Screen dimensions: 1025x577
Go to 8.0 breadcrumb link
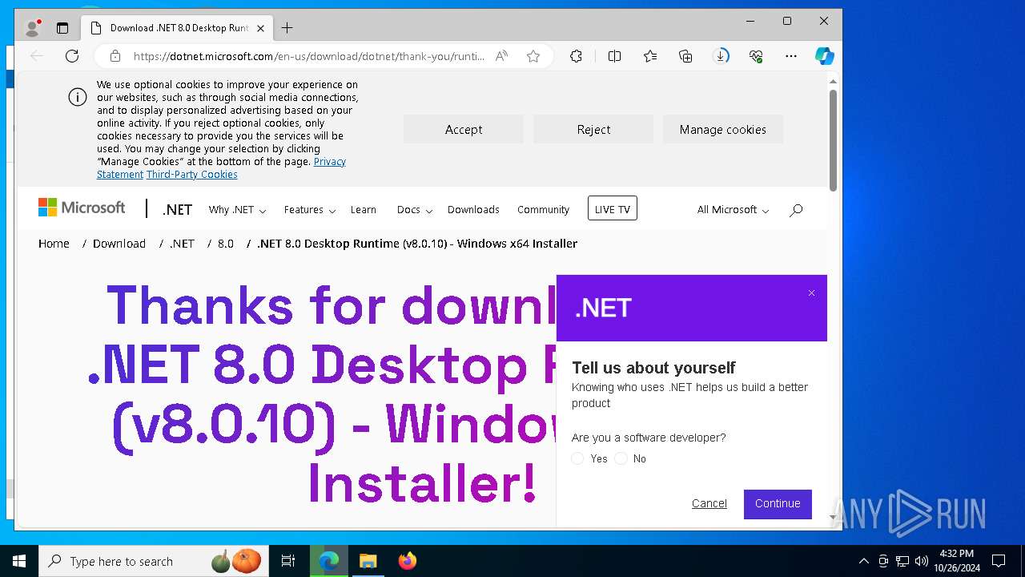[x=226, y=243]
